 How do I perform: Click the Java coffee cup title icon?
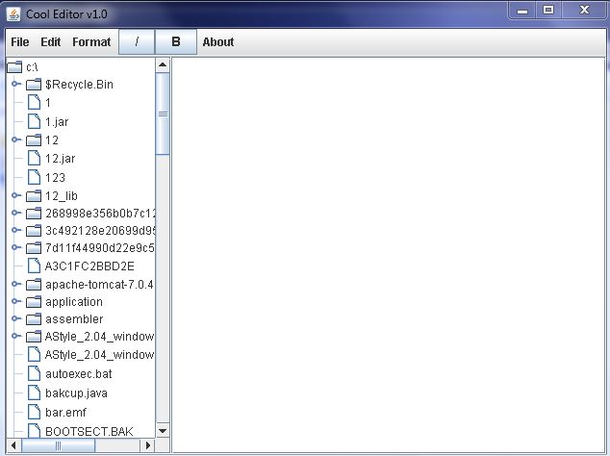pyautogui.click(x=13, y=11)
